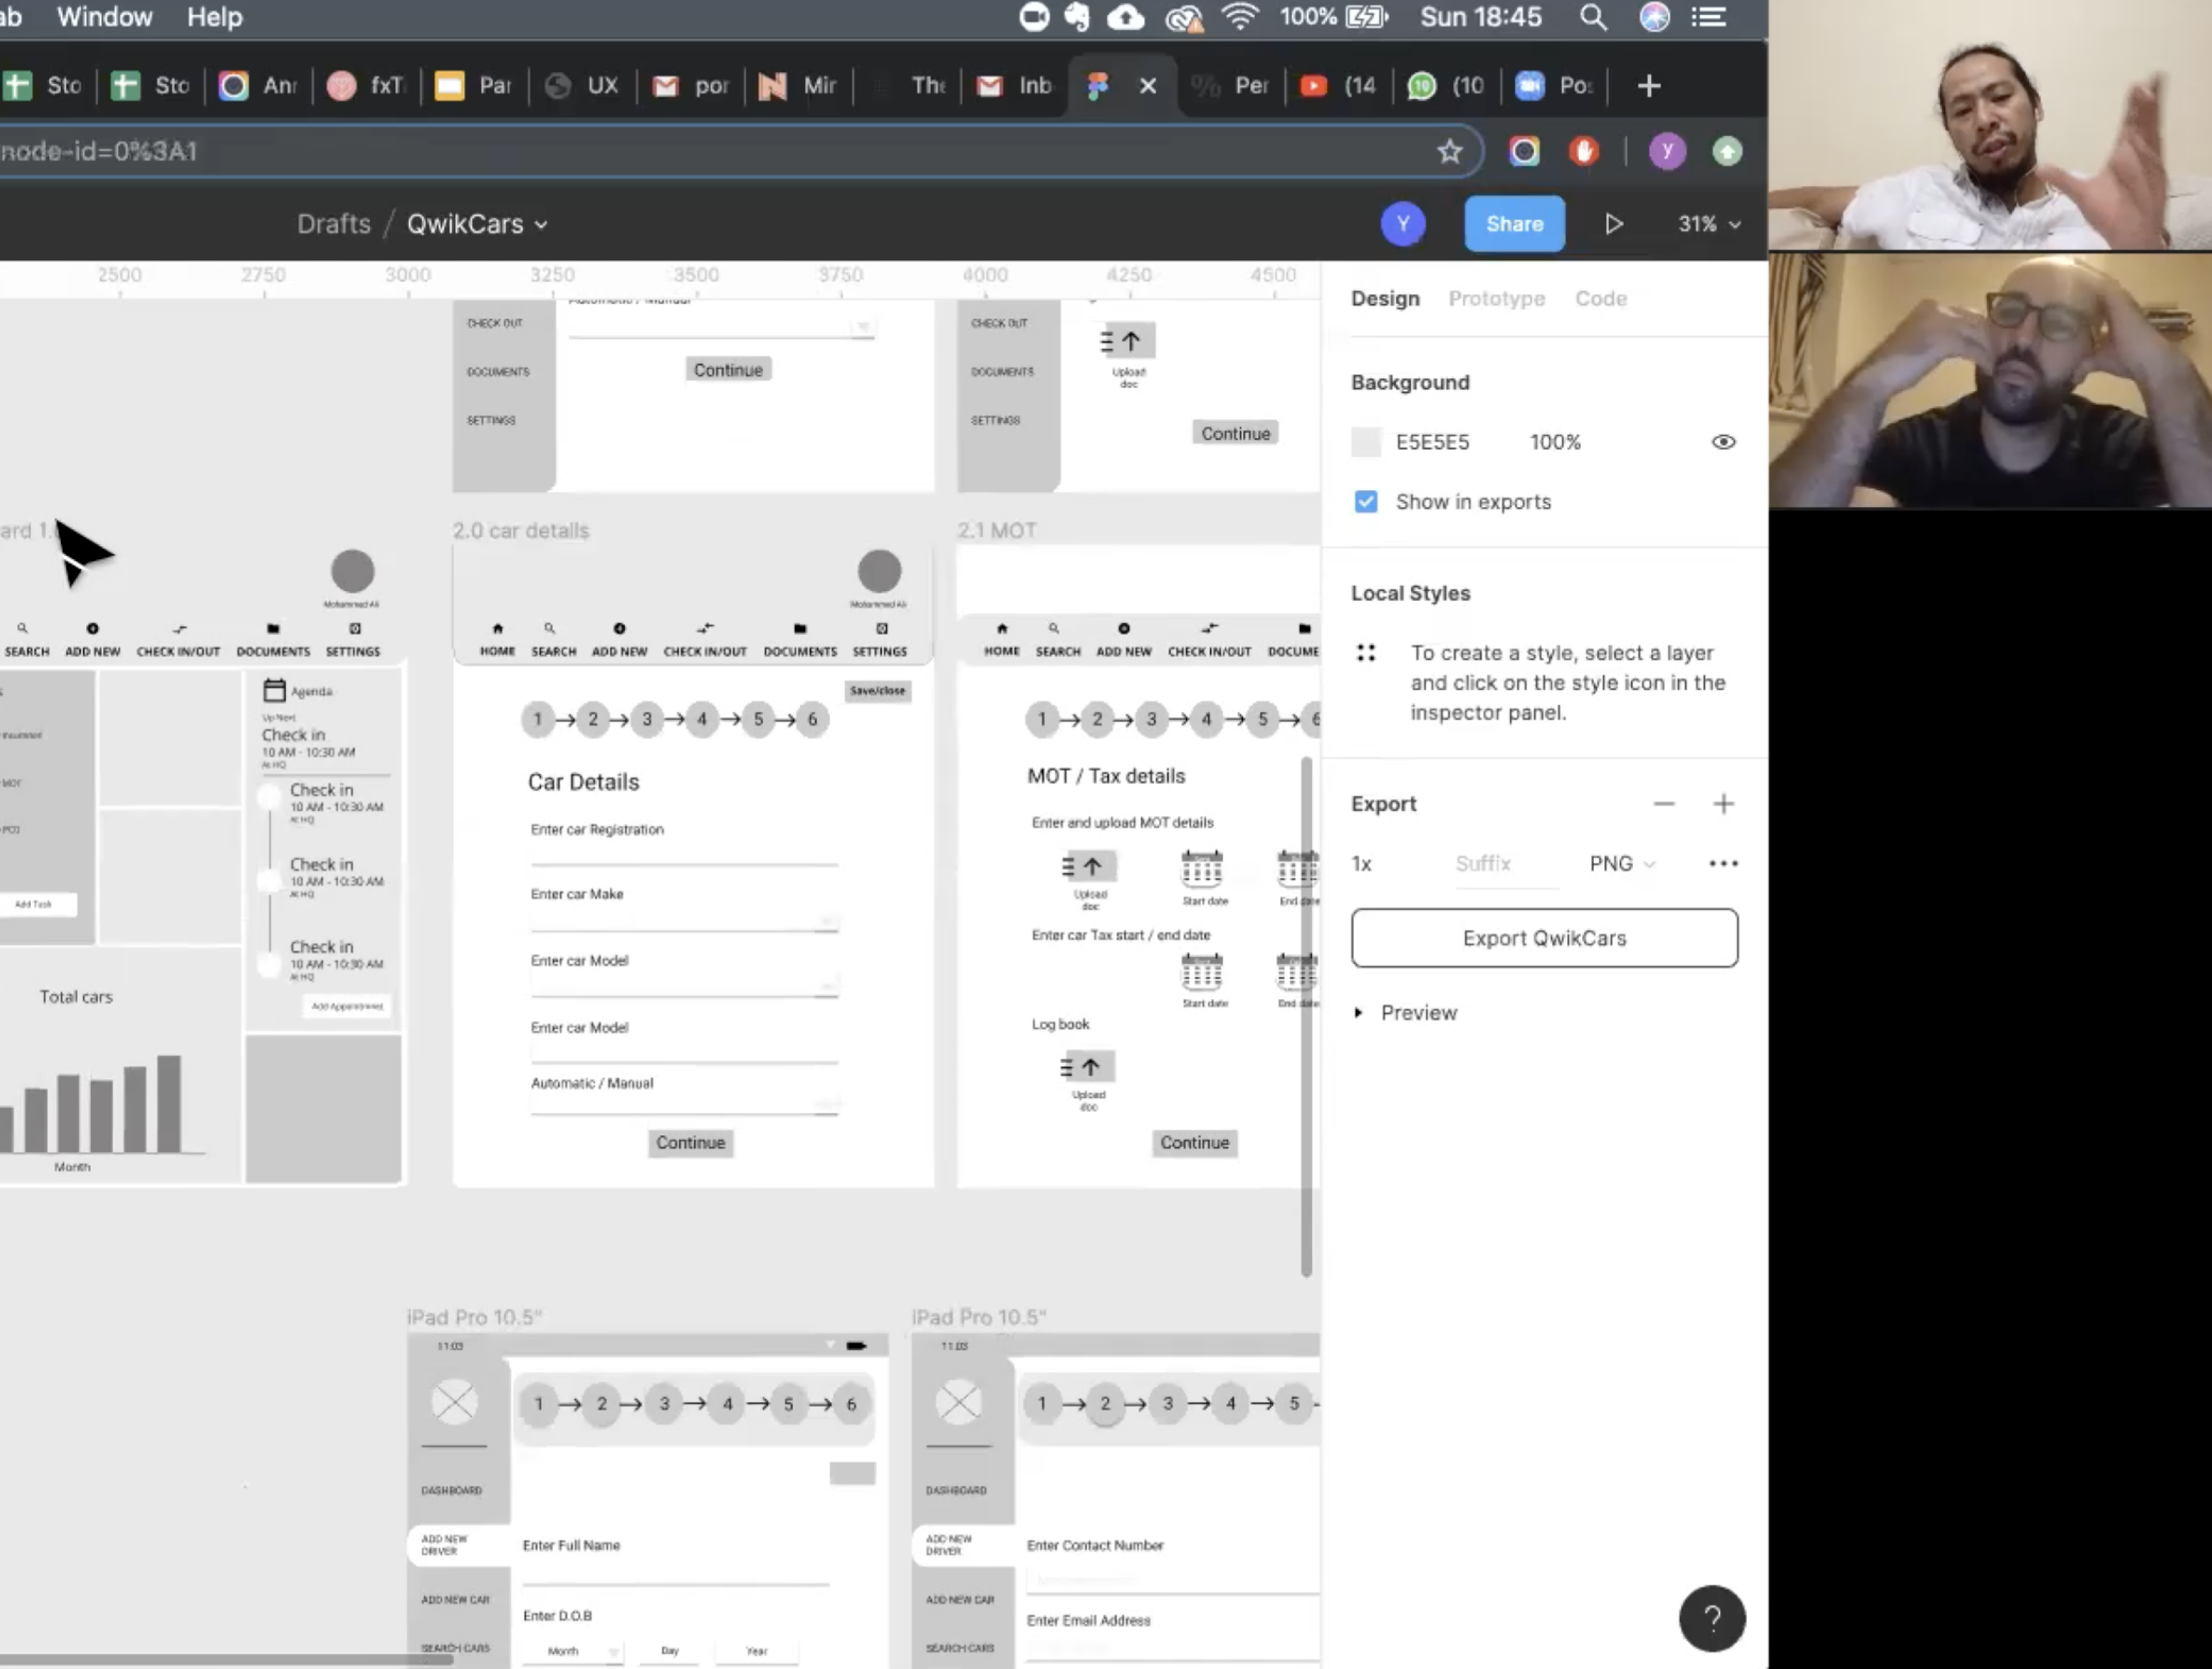Click the Local Styles four-dot icon

coord(1366,653)
